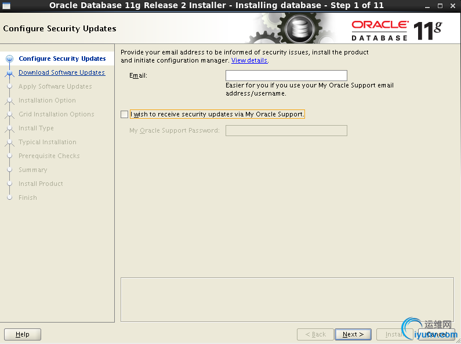
Task: Click the Back button
Action: (x=315, y=334)
